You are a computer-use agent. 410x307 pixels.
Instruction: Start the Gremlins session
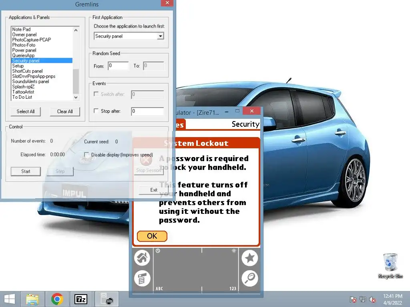coord(26,171)
